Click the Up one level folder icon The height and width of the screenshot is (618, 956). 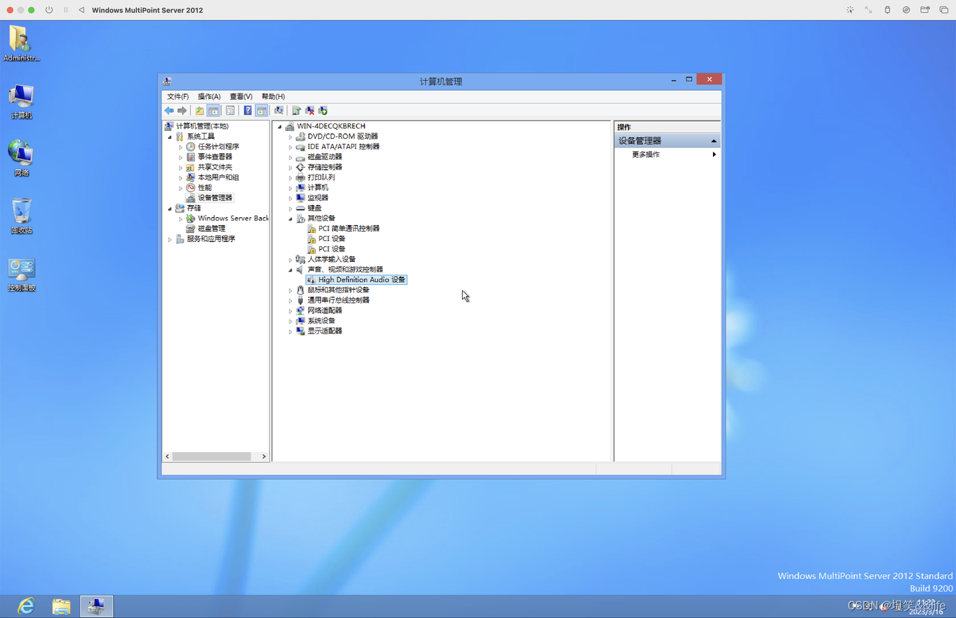point(199,111)
